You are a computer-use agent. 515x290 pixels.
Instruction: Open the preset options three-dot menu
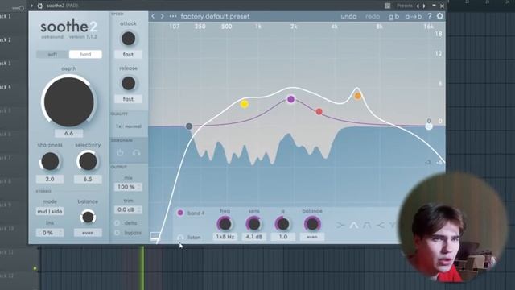[x=173, y=16]
